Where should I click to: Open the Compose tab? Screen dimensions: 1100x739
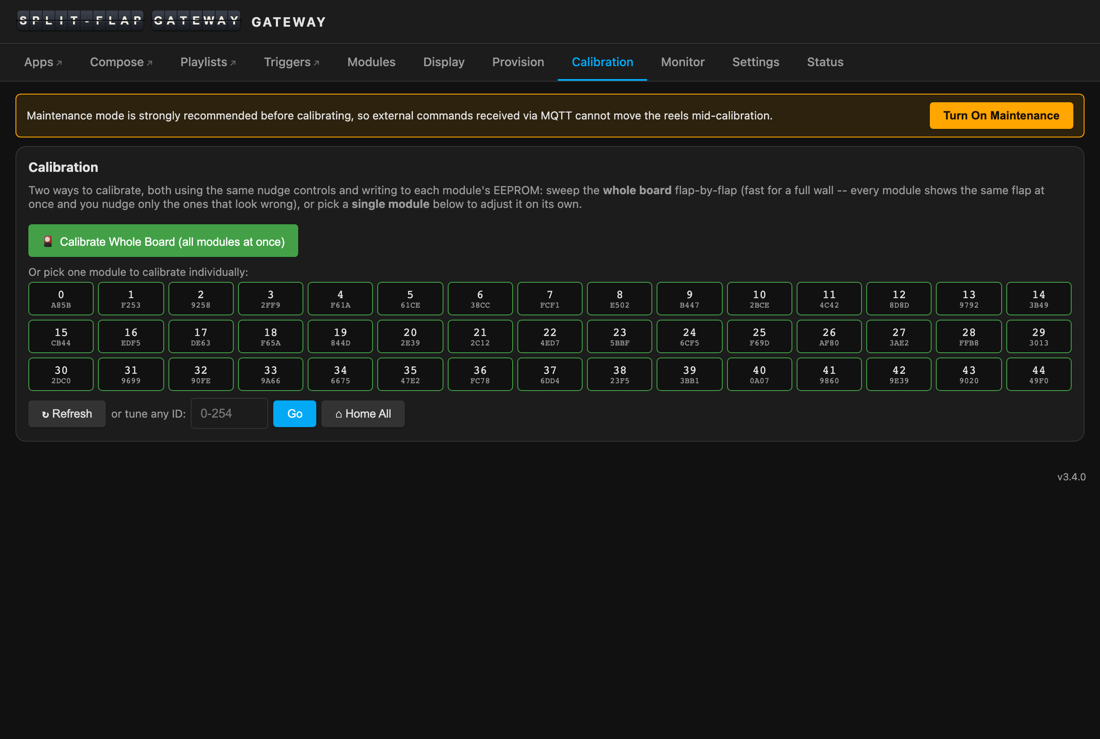coord(121,62)
